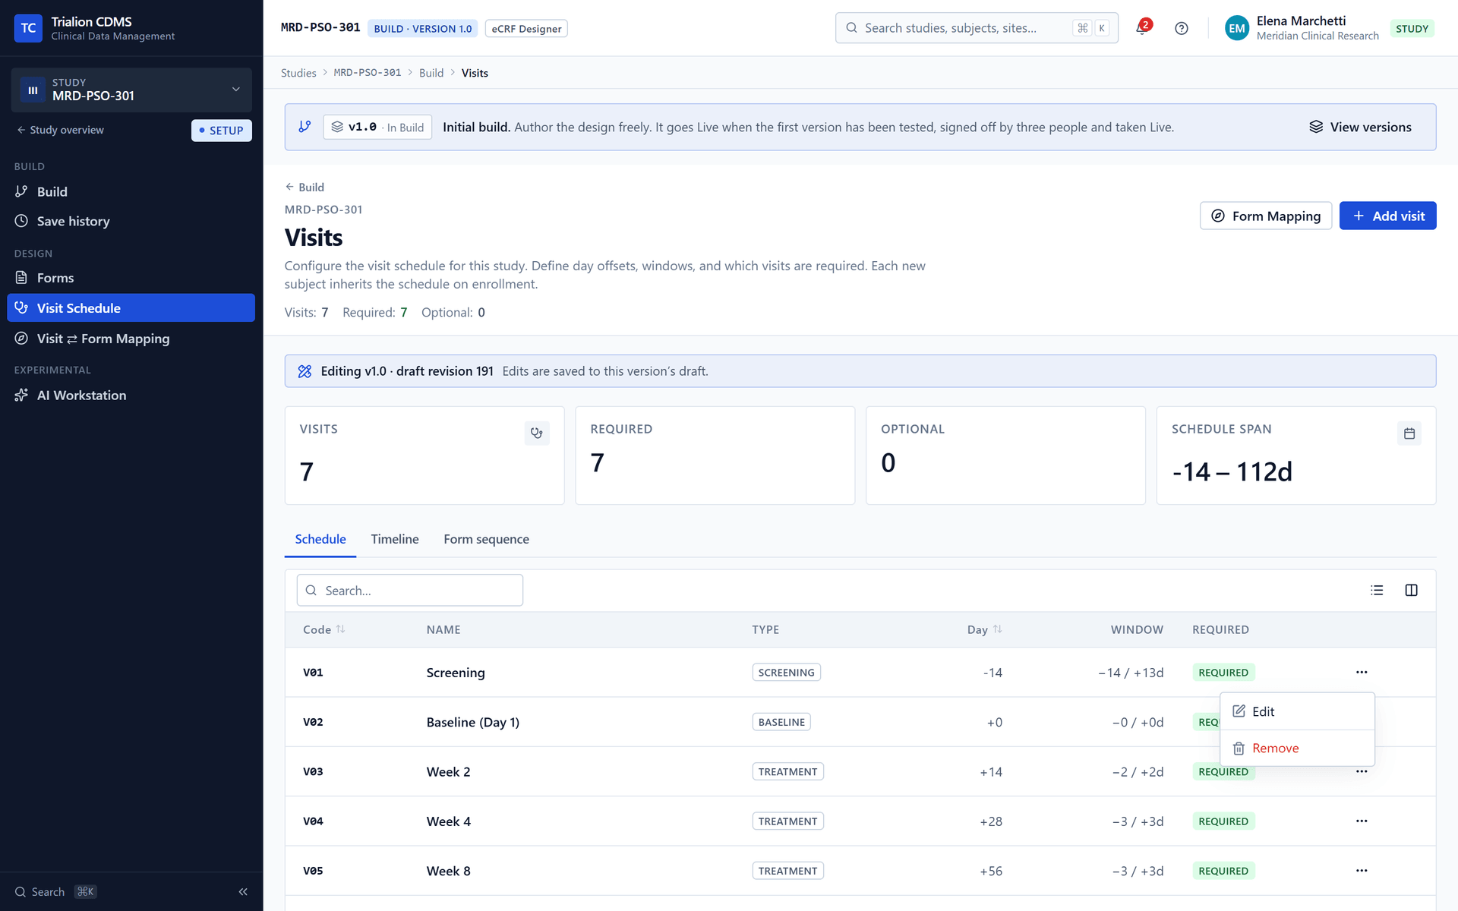Click the editing draft icon in banner

[x=305, y=371]
